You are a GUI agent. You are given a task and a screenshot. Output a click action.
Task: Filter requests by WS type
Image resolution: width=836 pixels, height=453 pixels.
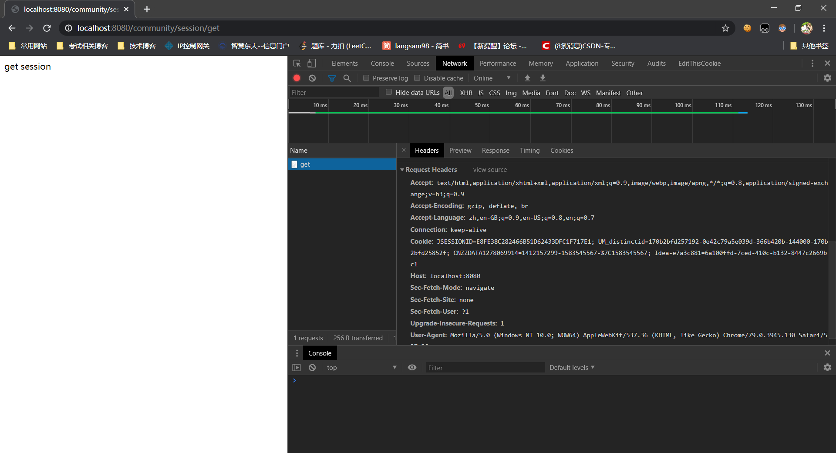click(586, 93)
